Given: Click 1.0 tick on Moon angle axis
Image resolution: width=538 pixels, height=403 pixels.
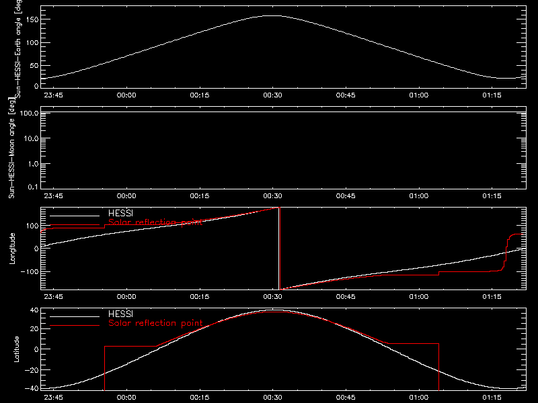Looking at the screenshot, I should click(x=33, y=164).
